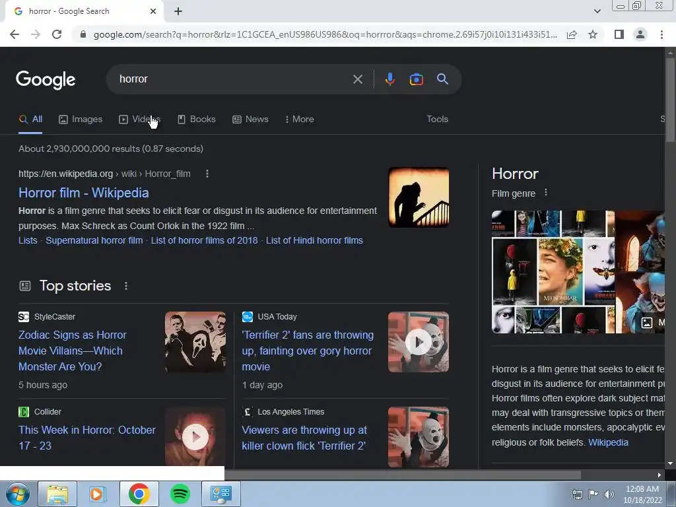The image size is (676, 507).
Task: Search by image with camera icon
Action: pos(416,79)
